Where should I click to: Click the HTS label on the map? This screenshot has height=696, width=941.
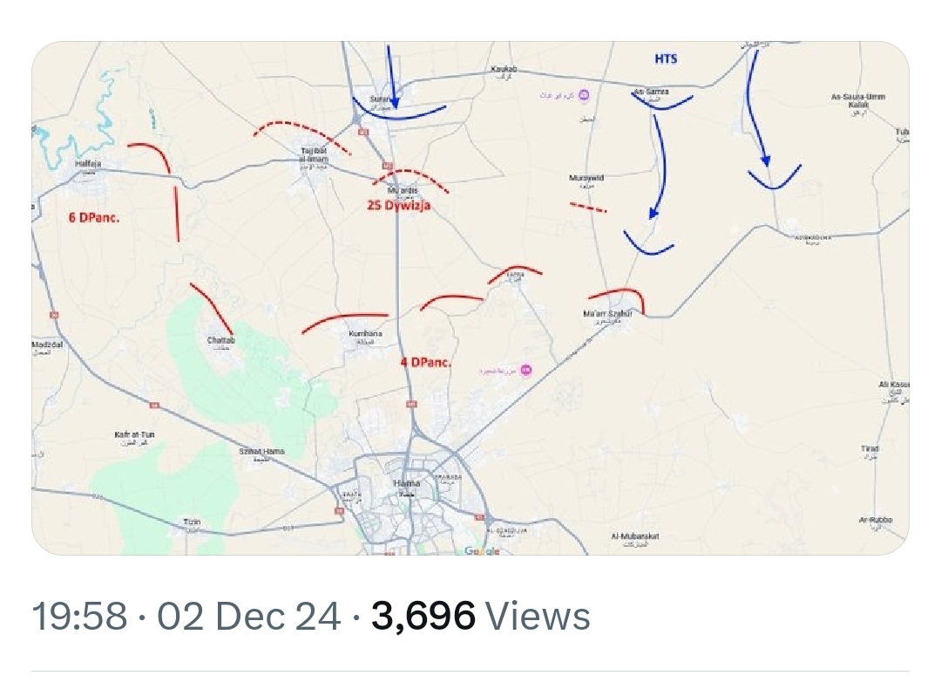666,59
